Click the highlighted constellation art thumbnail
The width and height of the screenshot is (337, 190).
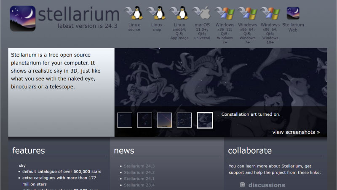(205, 120)
